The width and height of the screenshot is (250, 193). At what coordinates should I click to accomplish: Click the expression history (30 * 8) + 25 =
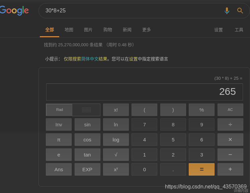228,78
